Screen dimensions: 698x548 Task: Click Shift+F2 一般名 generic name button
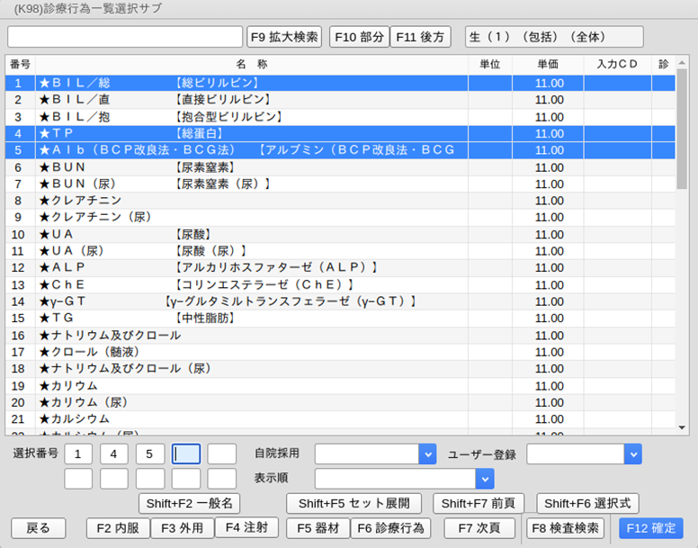tap(190, 503)
